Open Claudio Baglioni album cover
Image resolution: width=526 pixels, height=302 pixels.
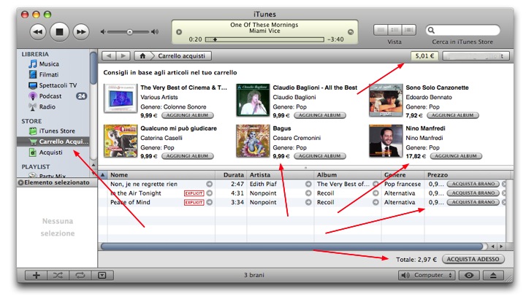[253, 100]
